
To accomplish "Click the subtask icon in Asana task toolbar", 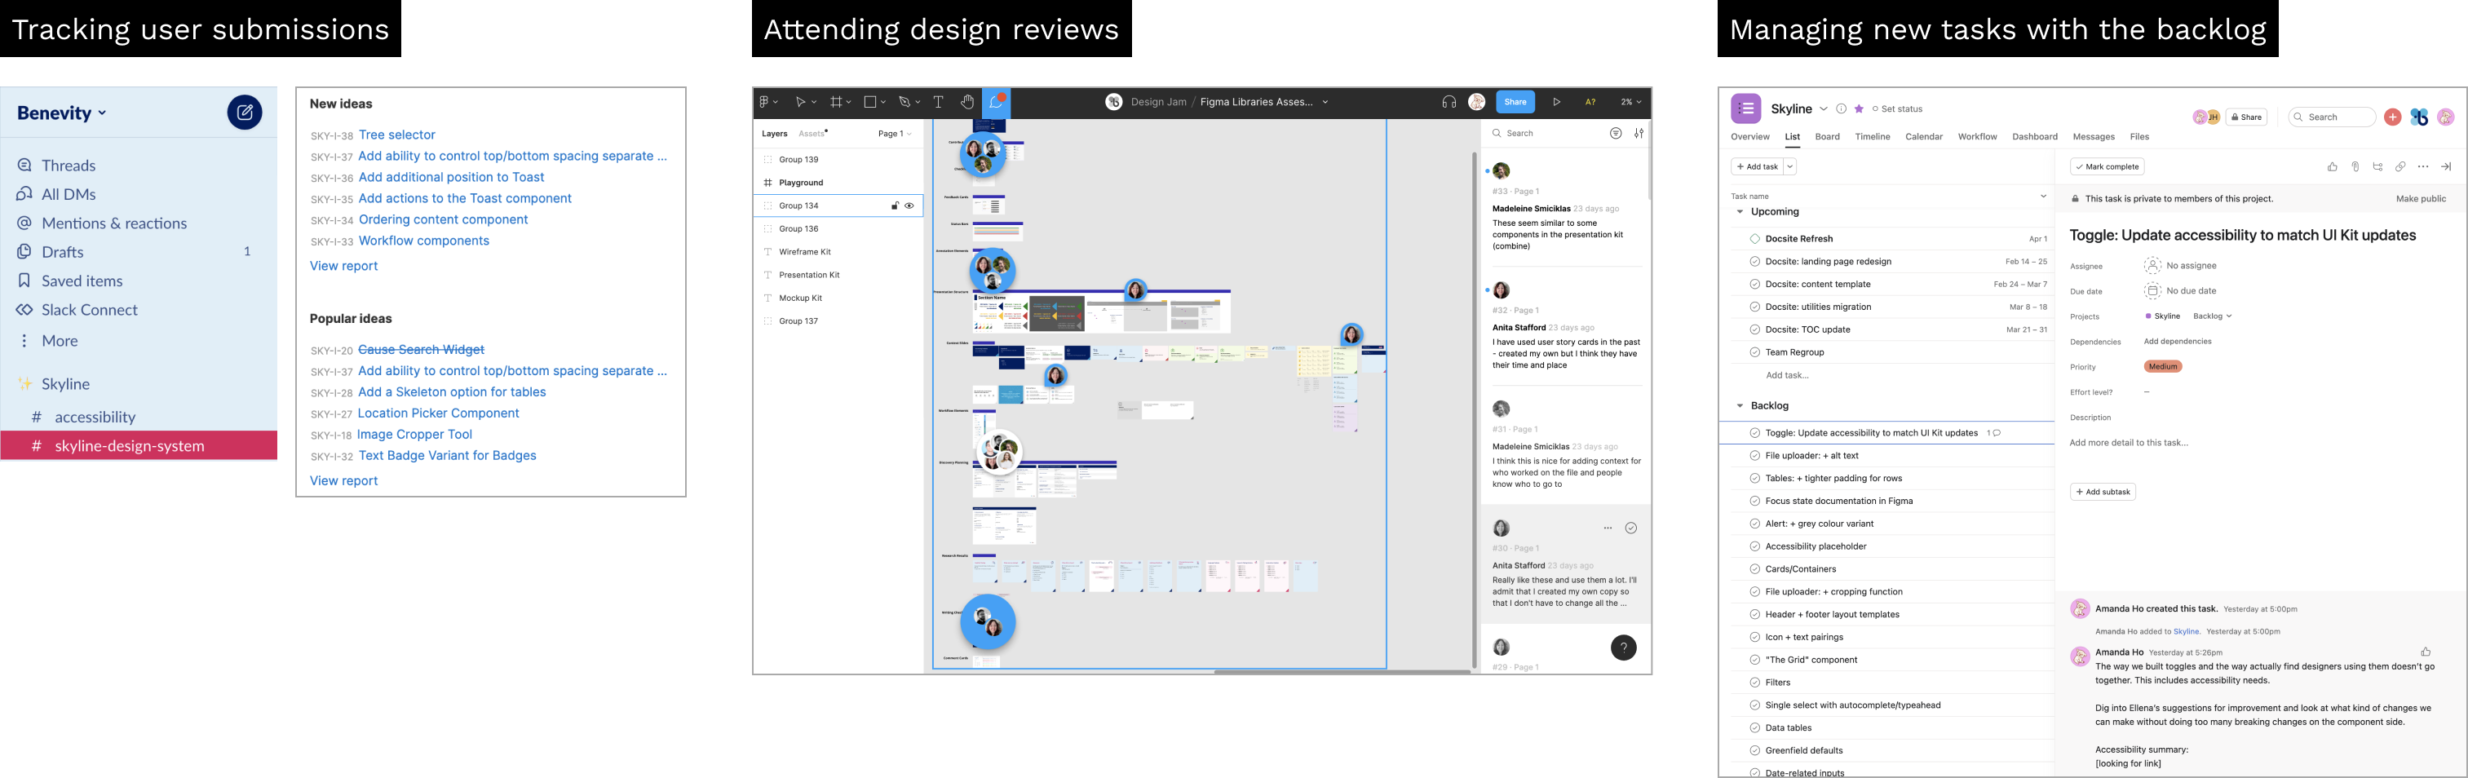I will (2378, 166).
